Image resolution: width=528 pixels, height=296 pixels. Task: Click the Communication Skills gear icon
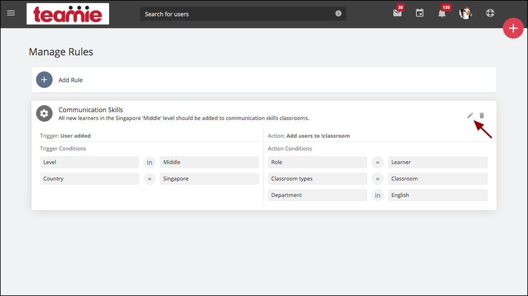[x=44, y=113]
